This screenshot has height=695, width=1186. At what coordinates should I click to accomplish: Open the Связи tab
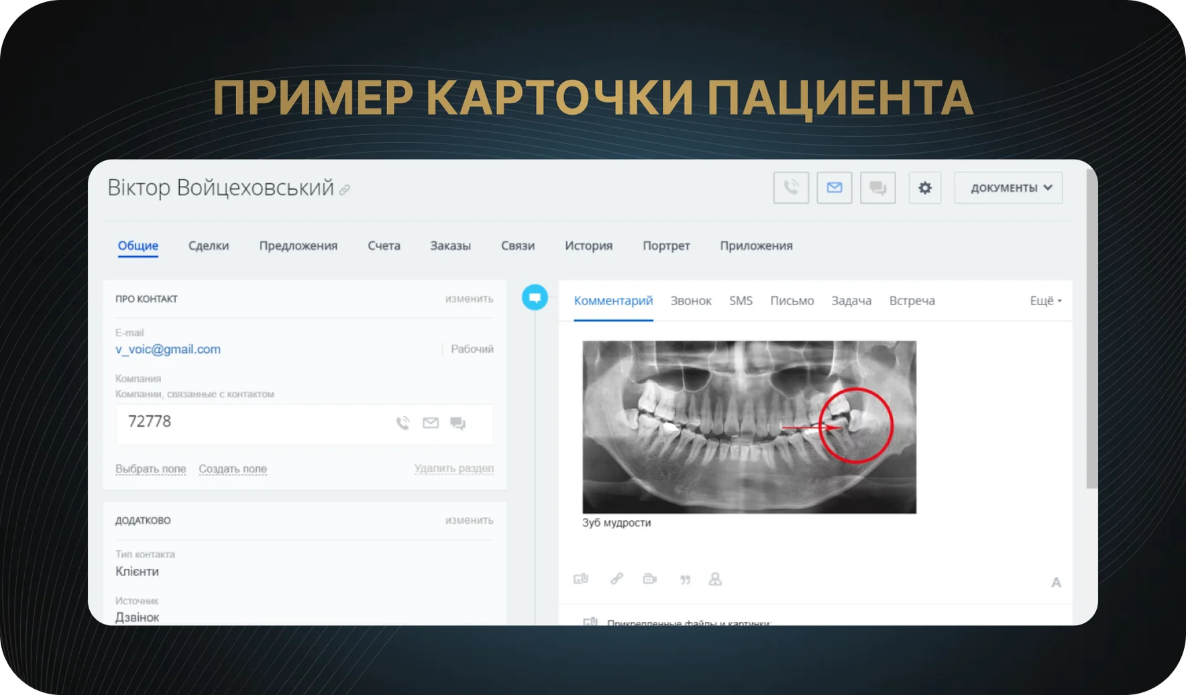click(518, 246)
